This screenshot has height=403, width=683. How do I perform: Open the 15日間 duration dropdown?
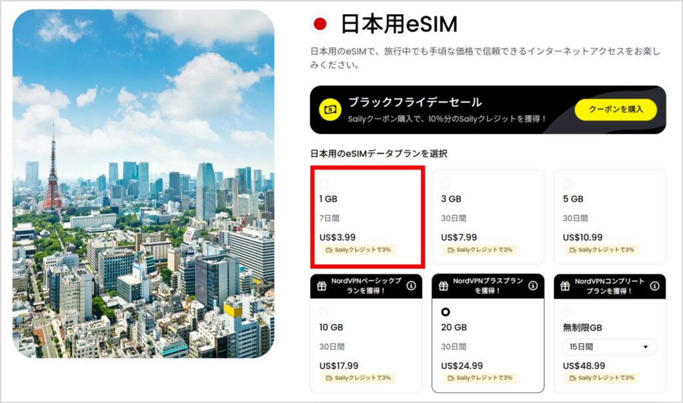click(609, 347)
